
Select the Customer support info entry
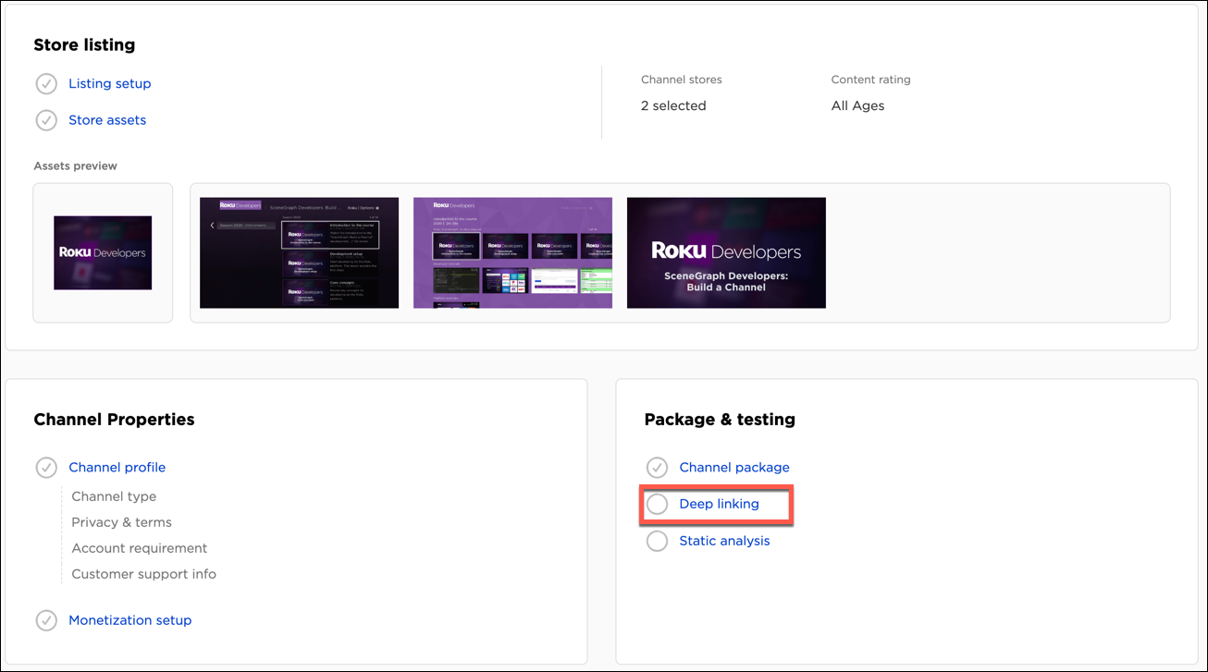[x=144, y=574]
